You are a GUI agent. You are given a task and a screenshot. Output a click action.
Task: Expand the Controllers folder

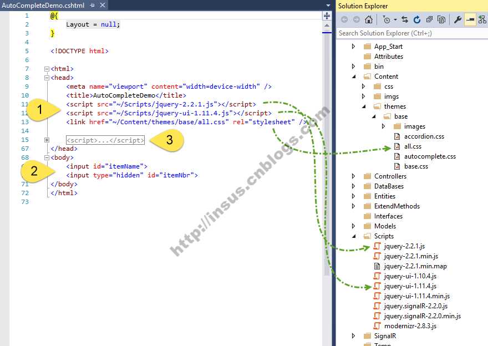(x=353, y=176)
